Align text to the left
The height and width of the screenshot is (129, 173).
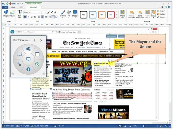pyautogui.click(x=39, y=17)
